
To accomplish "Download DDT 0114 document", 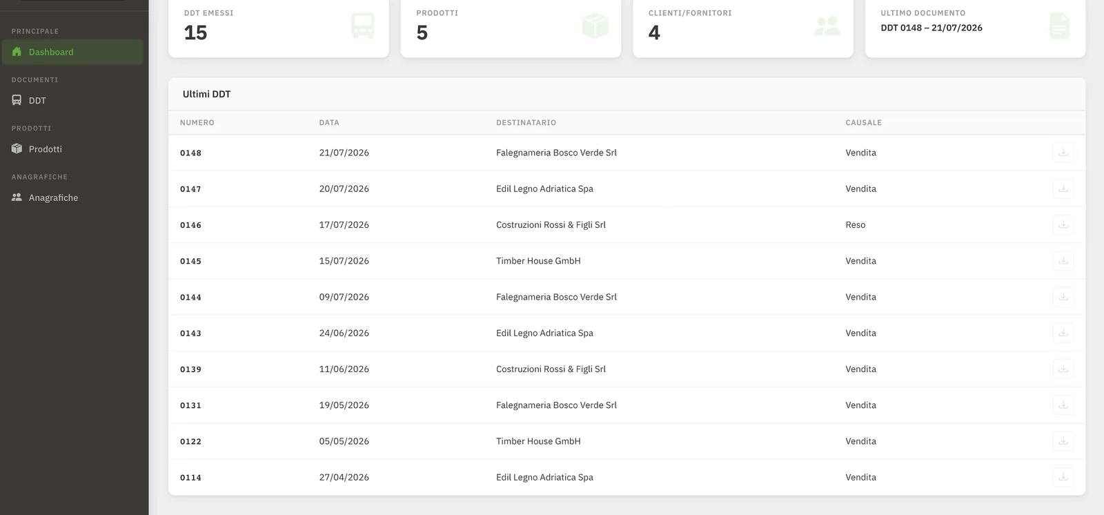I will (x=1063, y=477).
